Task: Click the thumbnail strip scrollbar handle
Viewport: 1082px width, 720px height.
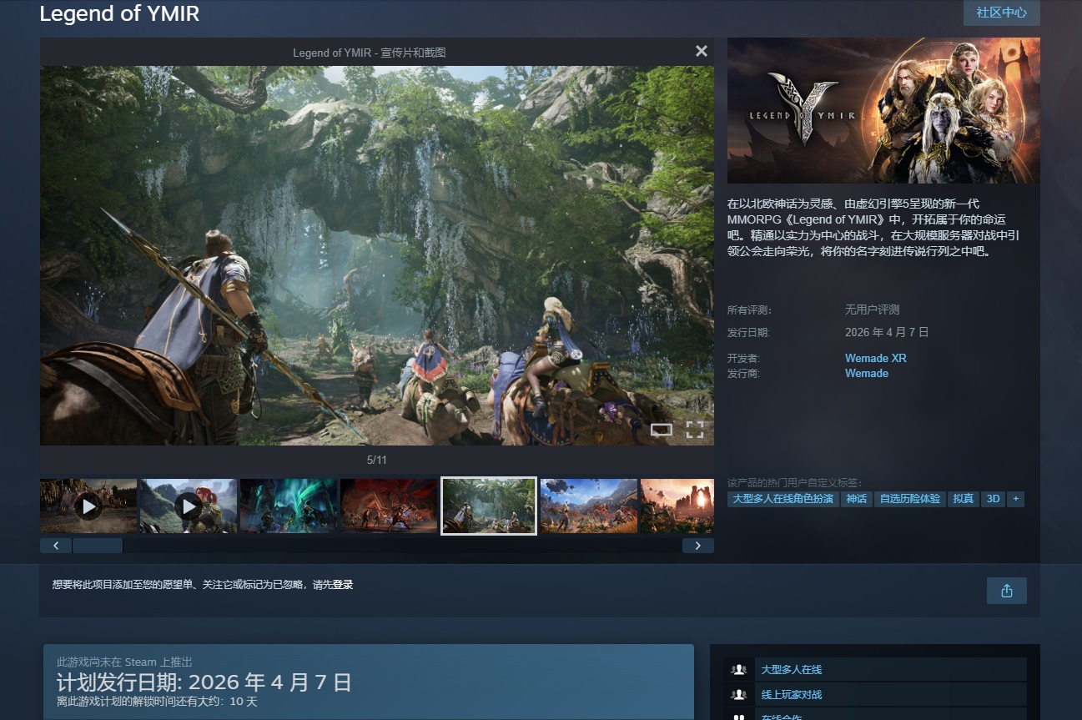Action: pyautogui.click(x=98, y=546)
